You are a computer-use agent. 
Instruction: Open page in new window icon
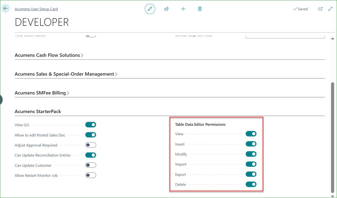(x=320, y=9)
